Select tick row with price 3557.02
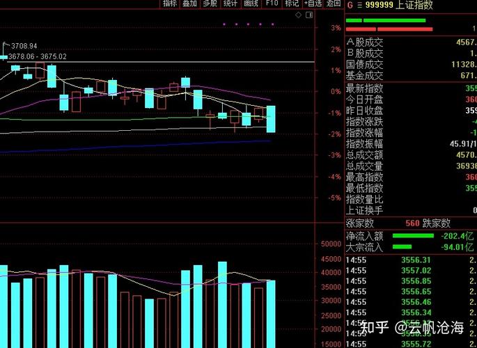Image resolution: width=477 pixels, height=348 pixels. tap(412, 271)
